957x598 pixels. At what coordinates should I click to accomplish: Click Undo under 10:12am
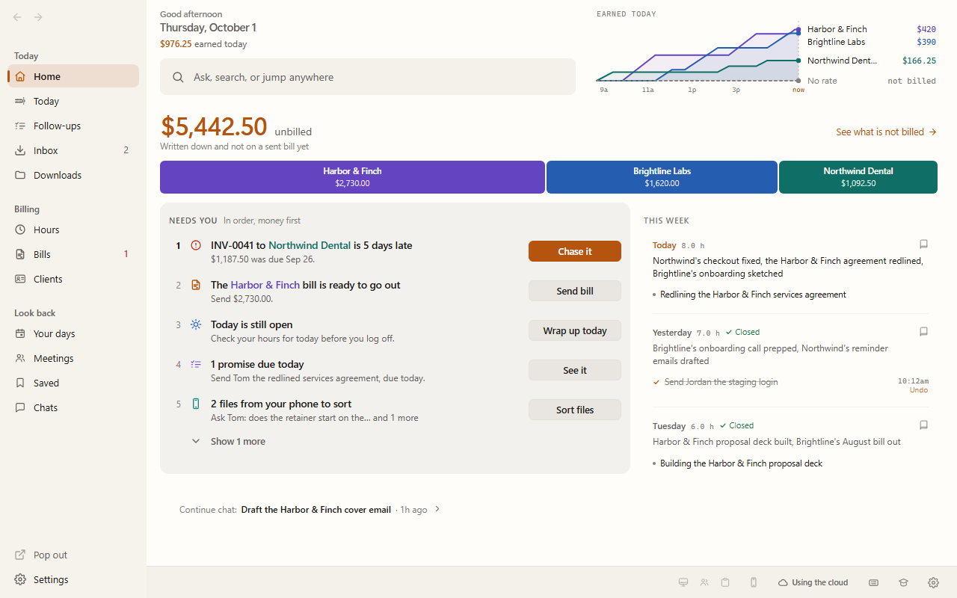tap(919, 390)
